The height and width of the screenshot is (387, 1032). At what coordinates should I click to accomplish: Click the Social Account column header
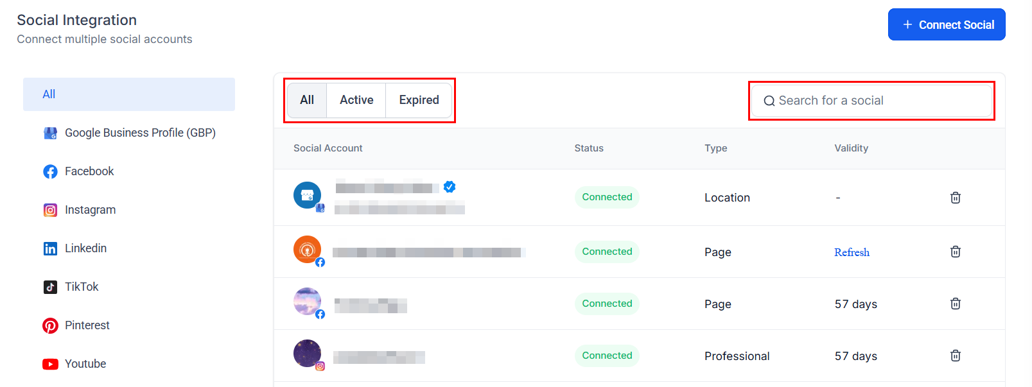click(328, 148)
